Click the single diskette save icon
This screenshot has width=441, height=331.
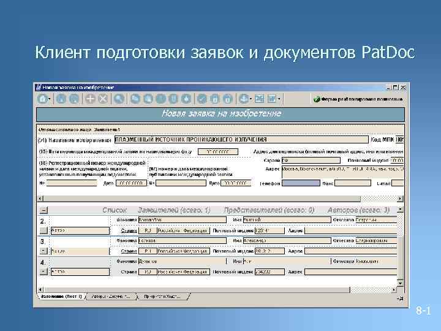pos(61,99)
